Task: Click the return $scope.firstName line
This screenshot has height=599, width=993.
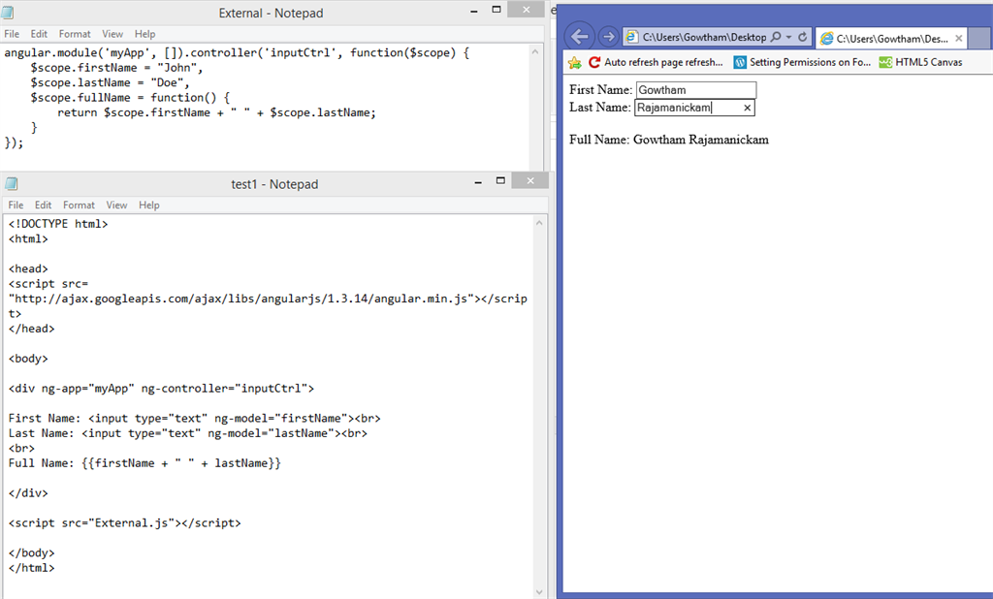Action: (x=216, y=112)
